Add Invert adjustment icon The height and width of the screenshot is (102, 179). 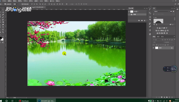[157, 33]
